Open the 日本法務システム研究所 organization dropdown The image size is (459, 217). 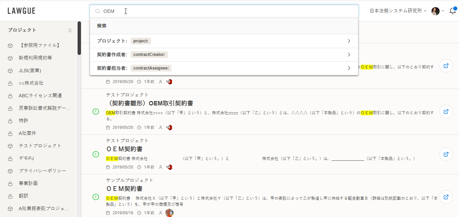point(398,11)
